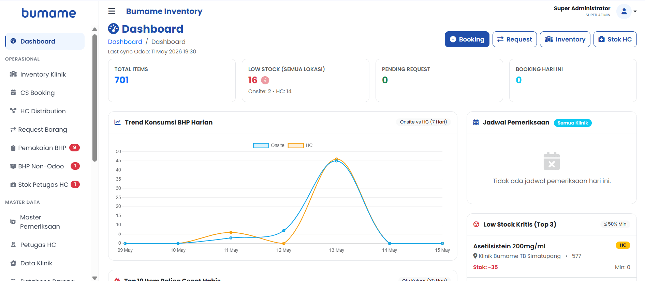The width and height of the screenshot is (645, 281).
Task: Click the Stok: -35 value
Action: click(x=485, y=267)
